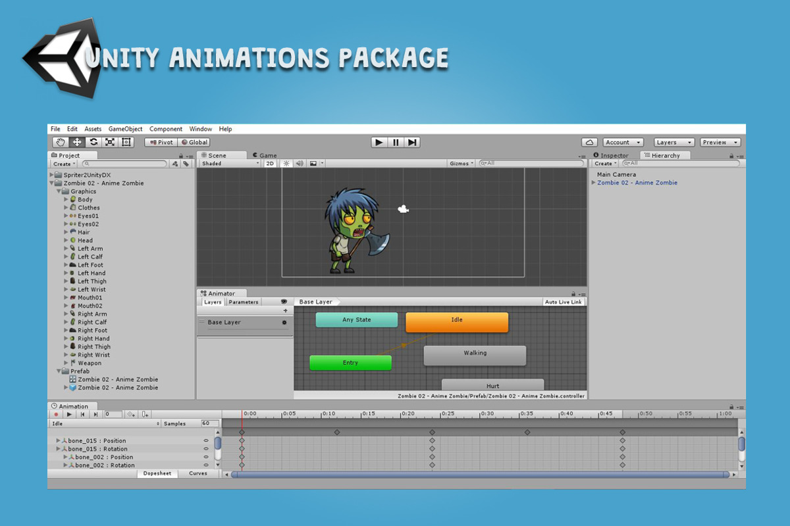Collapse the Graphics folder
Viewport: 790px width, 526px height.
[59, 191]
